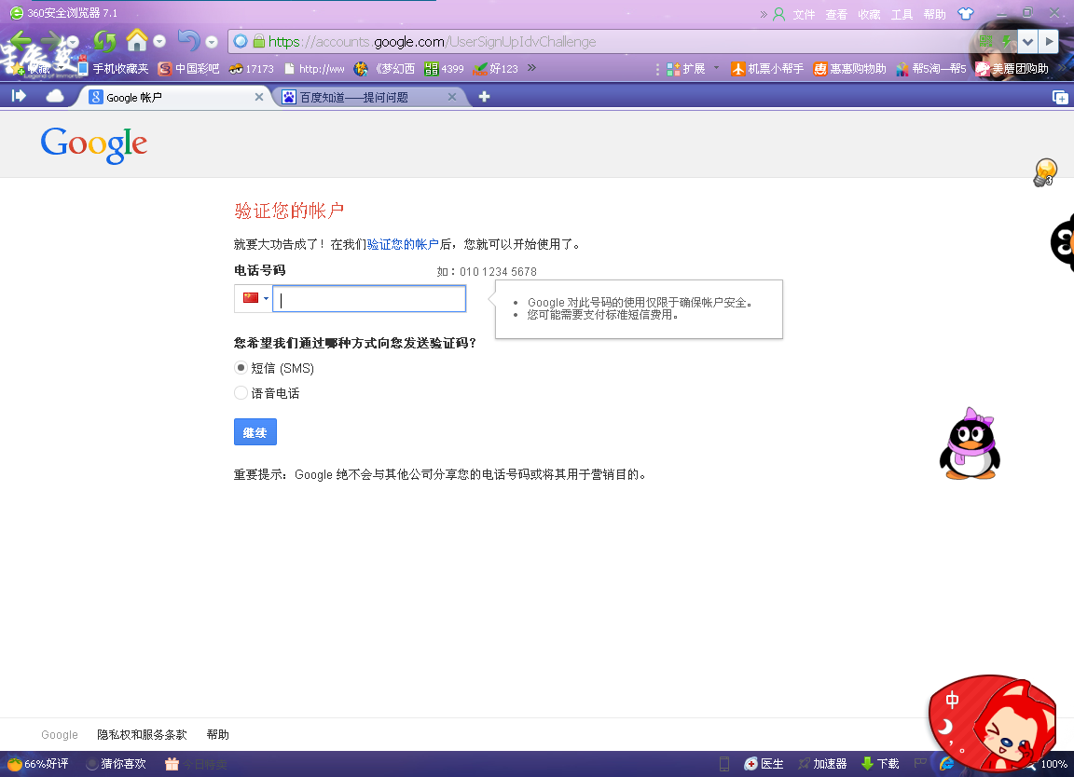Image resolution: width=1074 pixels, height=777 pixels.
Task: Open the 帮助 footer link
Action: click(218, 734)
